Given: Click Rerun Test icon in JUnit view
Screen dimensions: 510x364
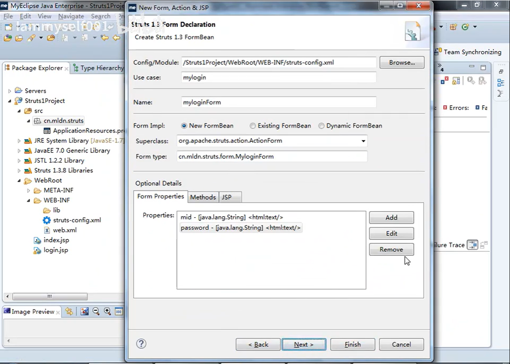Looking at the screenshot, I should click(471, 81).
